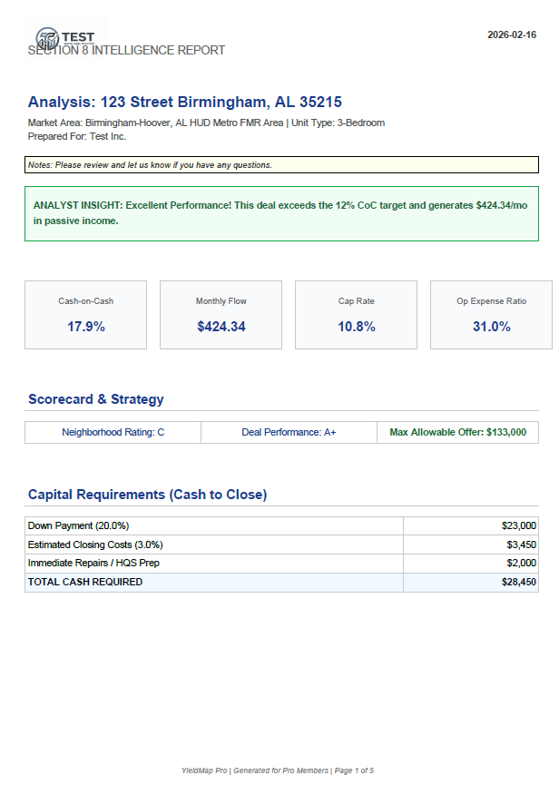
Task: Click the Section 8 Intelligence Report header
Action: 126,51
